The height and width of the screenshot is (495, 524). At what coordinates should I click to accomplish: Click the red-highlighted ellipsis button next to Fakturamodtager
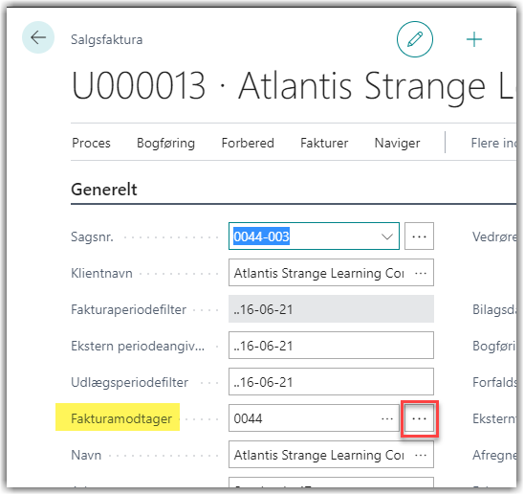tap(420, 418)
